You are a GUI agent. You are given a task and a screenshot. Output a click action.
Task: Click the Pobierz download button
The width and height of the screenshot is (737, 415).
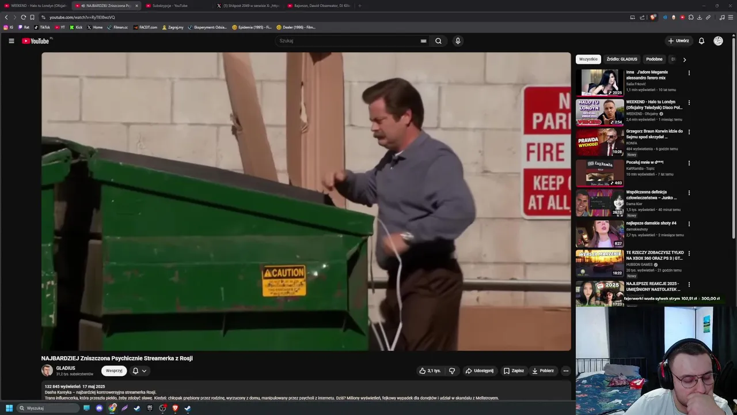point(543,371)
